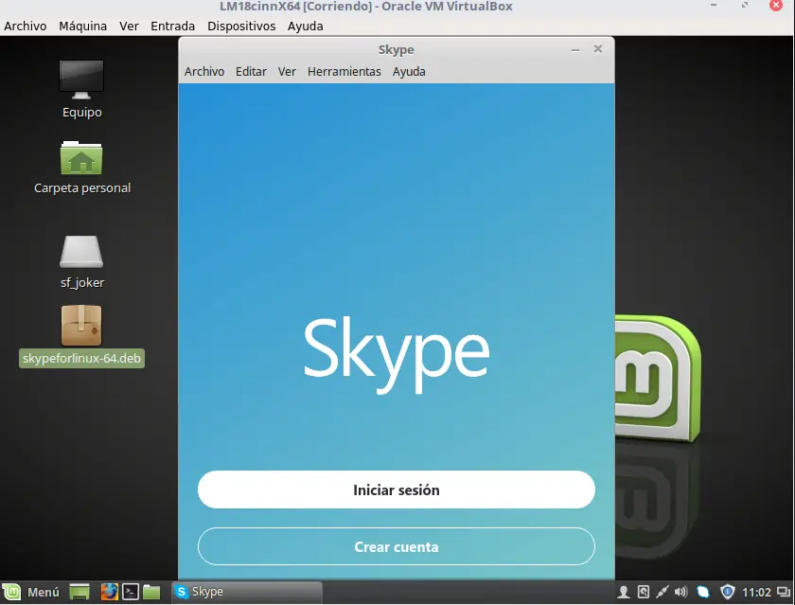Launch the terminal from the panel
795x605 pixels.
(x=131, y=592)
